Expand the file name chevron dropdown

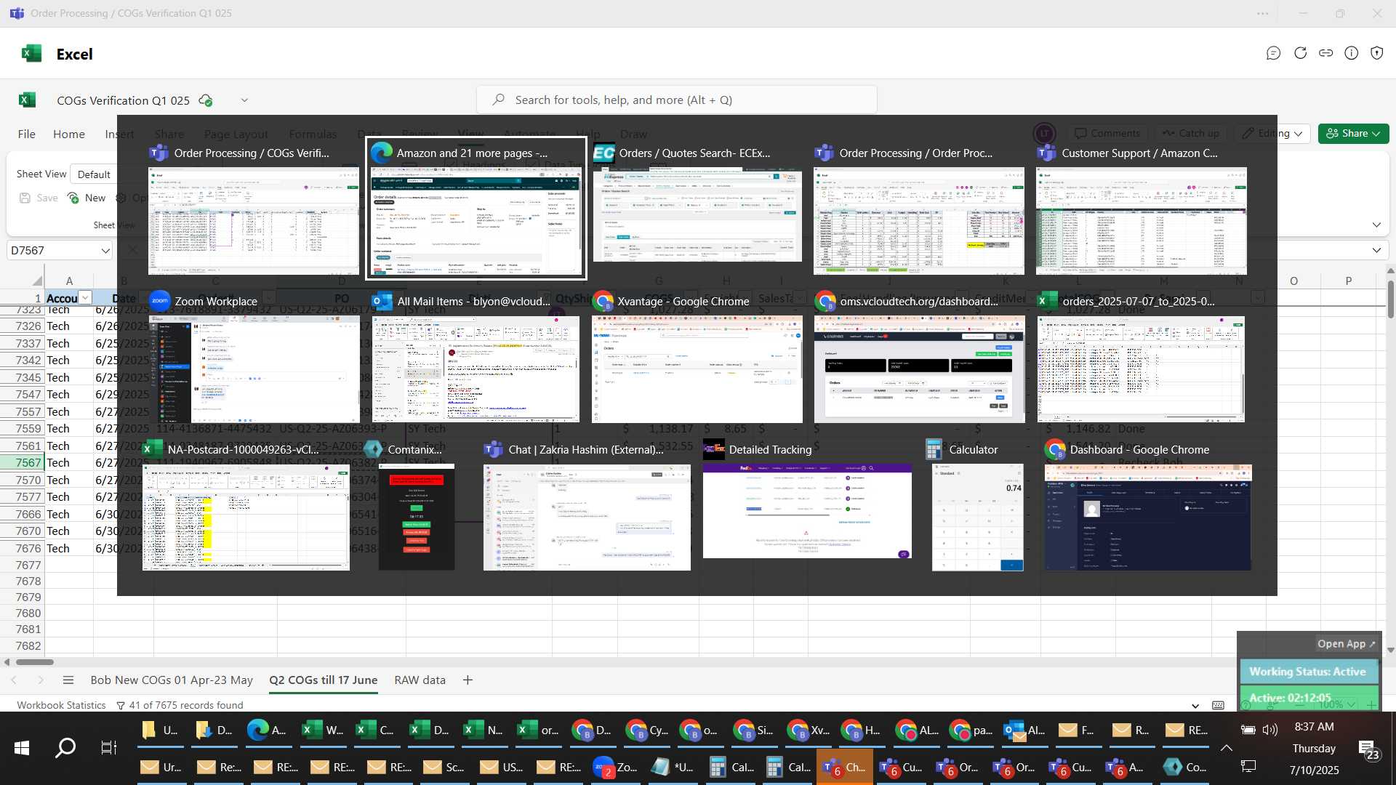tap(244, 100)
